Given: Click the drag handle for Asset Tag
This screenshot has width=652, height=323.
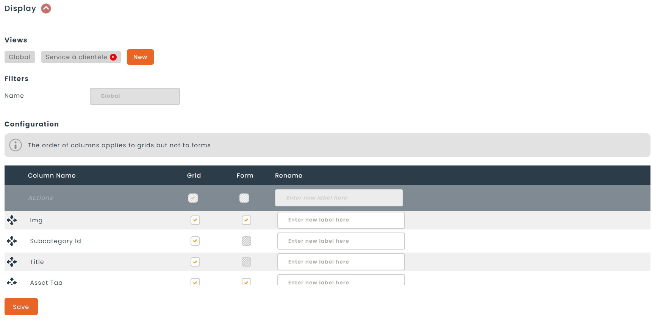Looking at the screenshot, I should [x=12, y=281].
